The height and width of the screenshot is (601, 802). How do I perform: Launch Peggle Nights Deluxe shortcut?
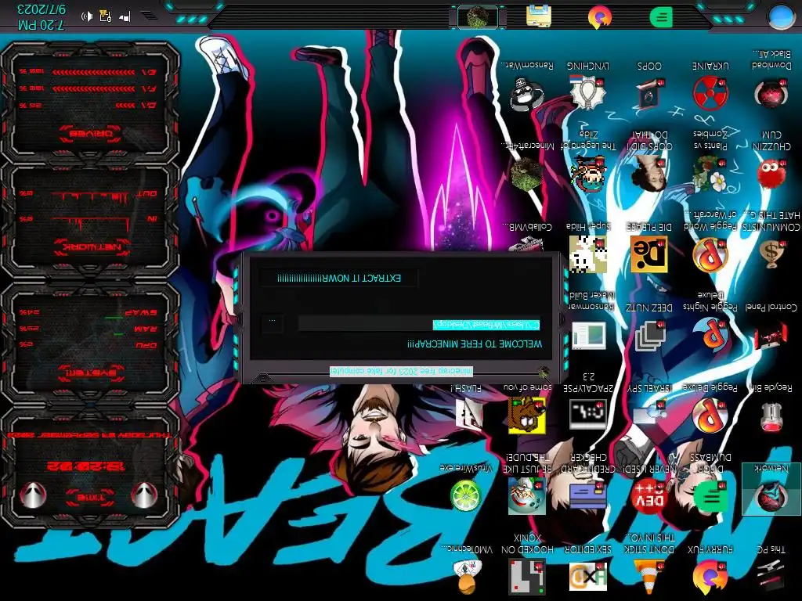click(x=710, y=335)
